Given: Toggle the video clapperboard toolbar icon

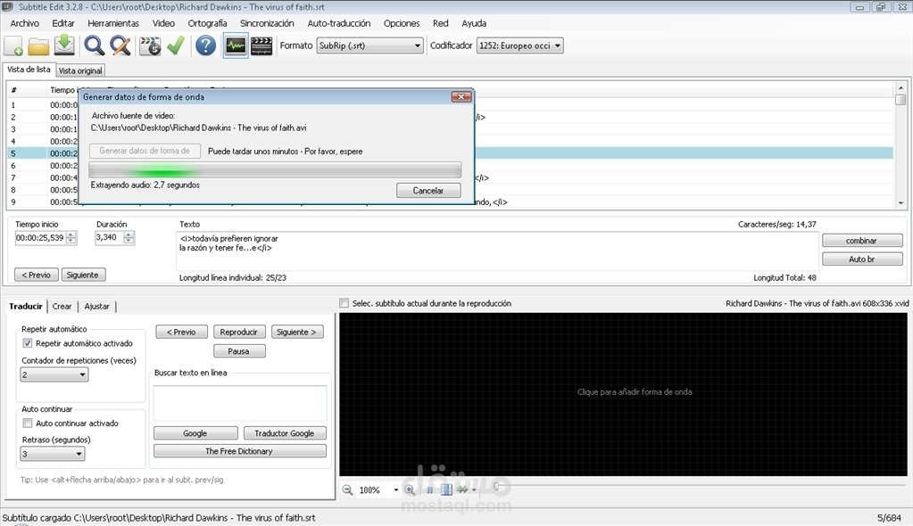Looking at the screenshot, I should (261, 45).
